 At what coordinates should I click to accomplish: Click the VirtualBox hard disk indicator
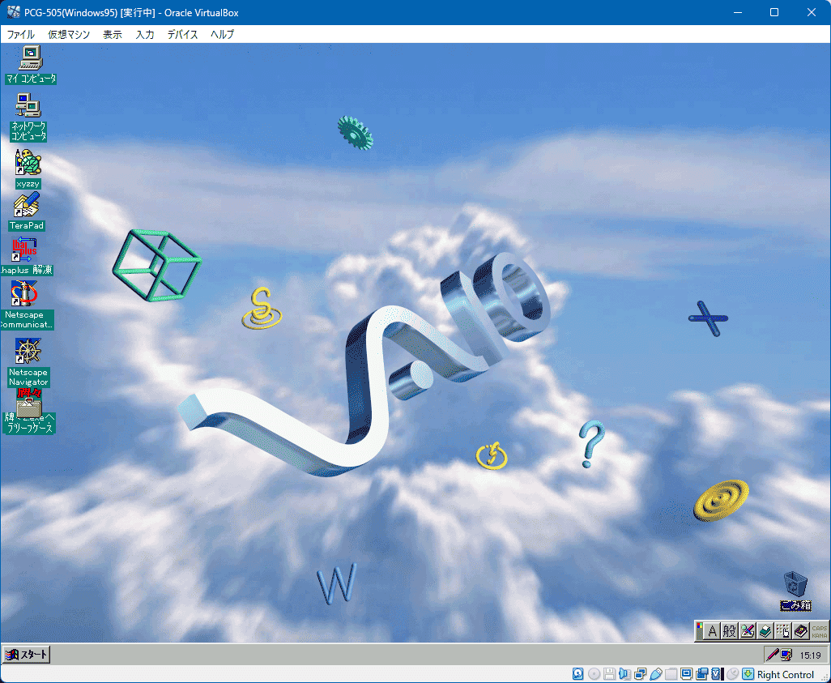[578, 674]
